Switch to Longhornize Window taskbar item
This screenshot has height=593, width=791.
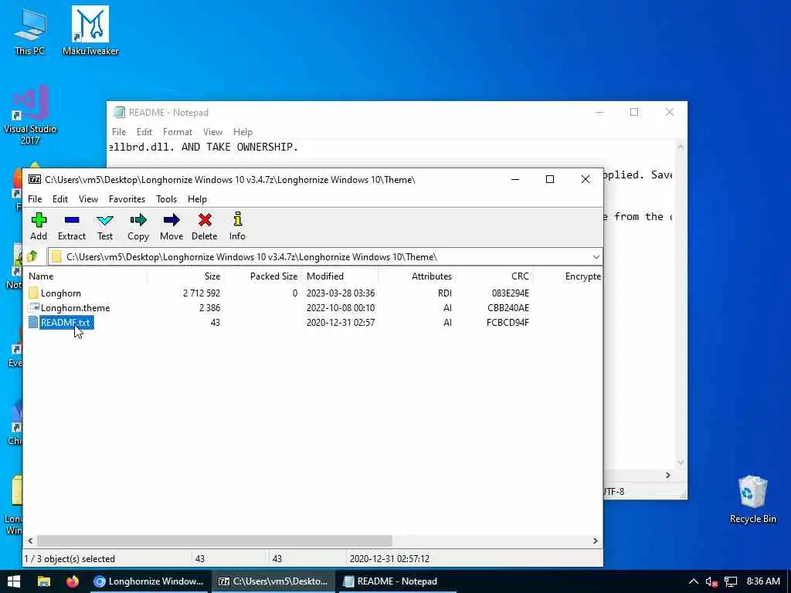(149, 581)
